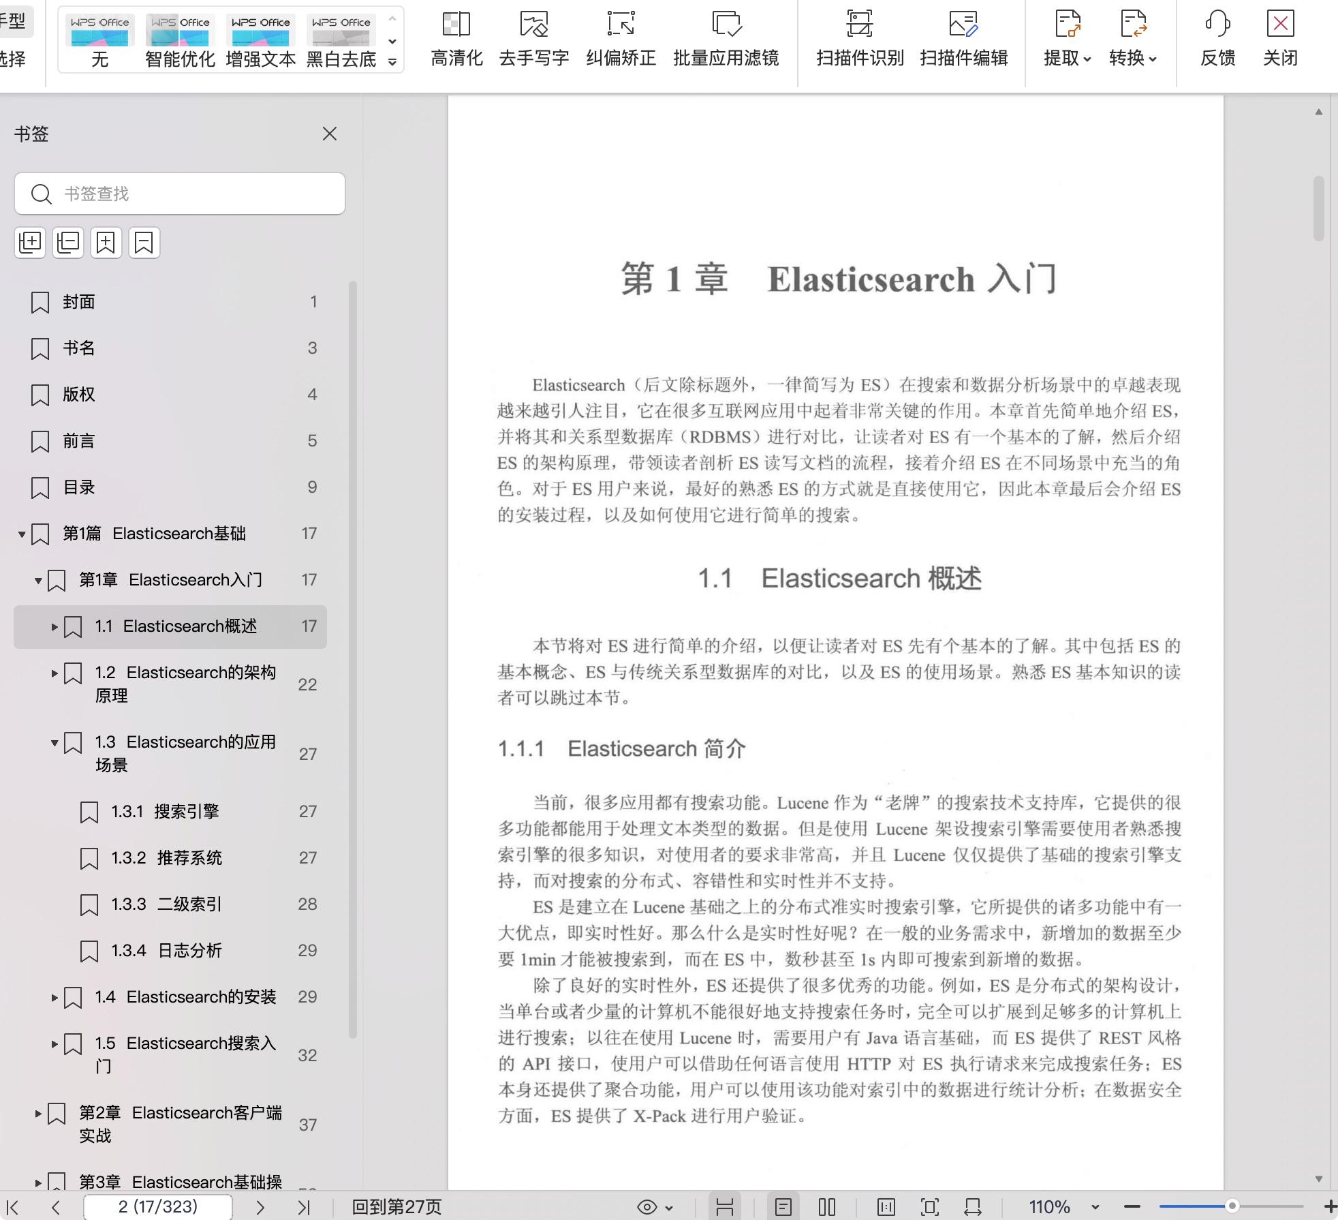
Task: Click the 关闭 button in toolbar
Action: pyautogui.click(x=1280, y=40)
